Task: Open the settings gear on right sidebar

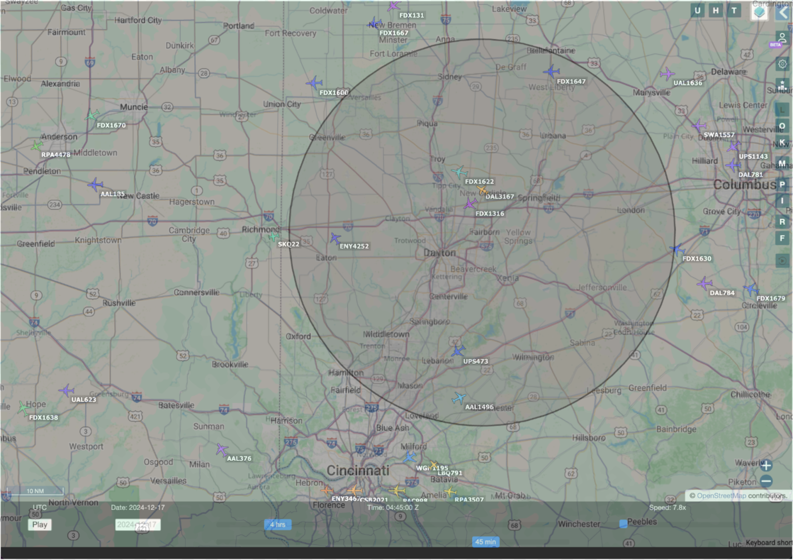Action: coord(782,64)
